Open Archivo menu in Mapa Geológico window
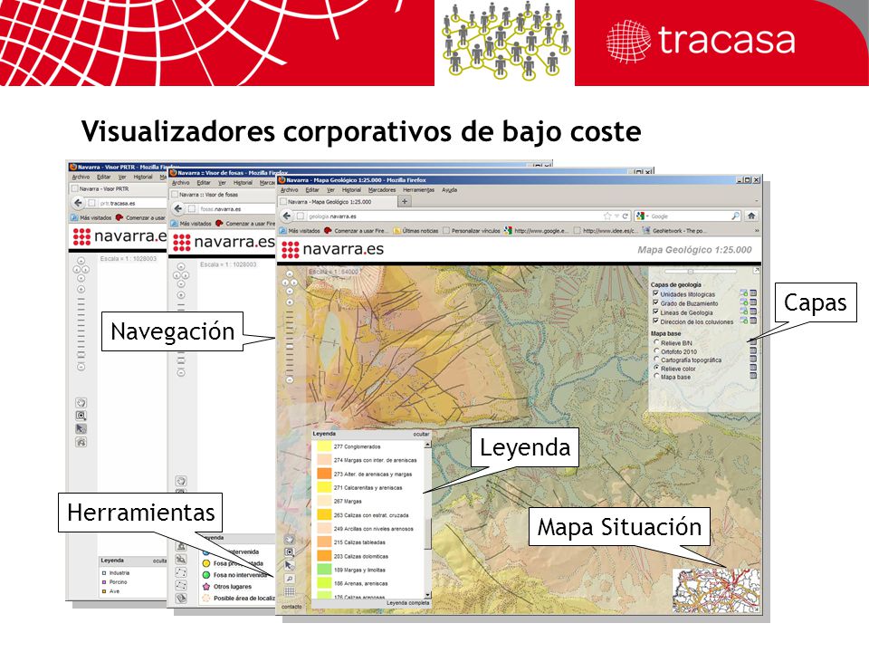 point(290,189)
